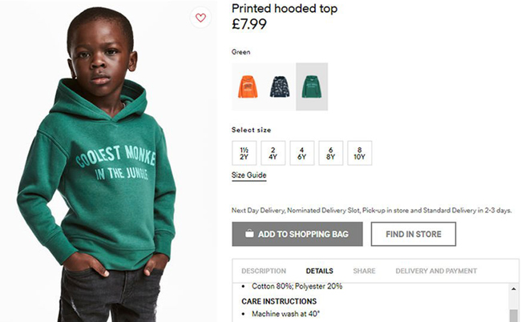Click the Printed hooded top title
The image size is (521, 322).
285,9
